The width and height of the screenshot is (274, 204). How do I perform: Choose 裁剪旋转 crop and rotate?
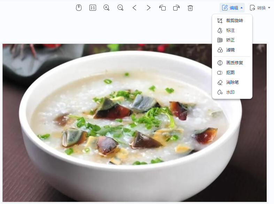pyautogui.click(x=232, y=21)
